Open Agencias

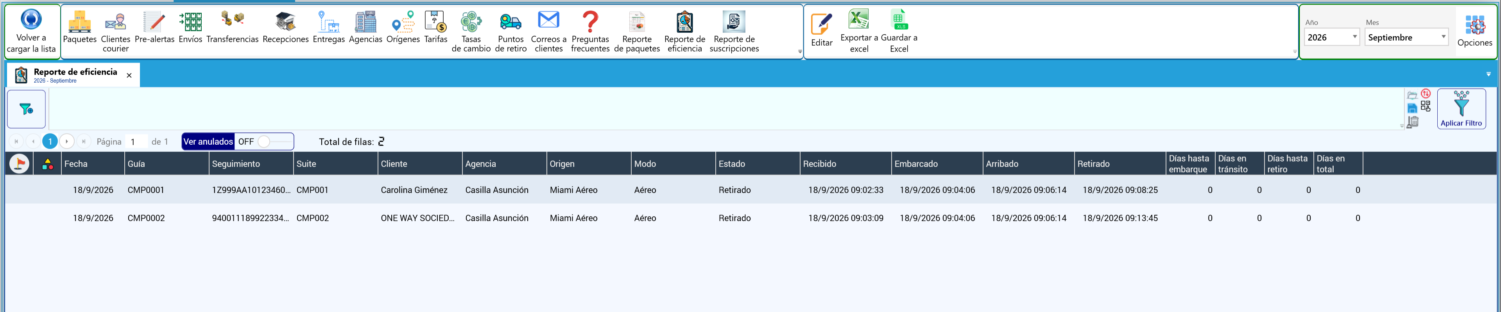(365, 28)
